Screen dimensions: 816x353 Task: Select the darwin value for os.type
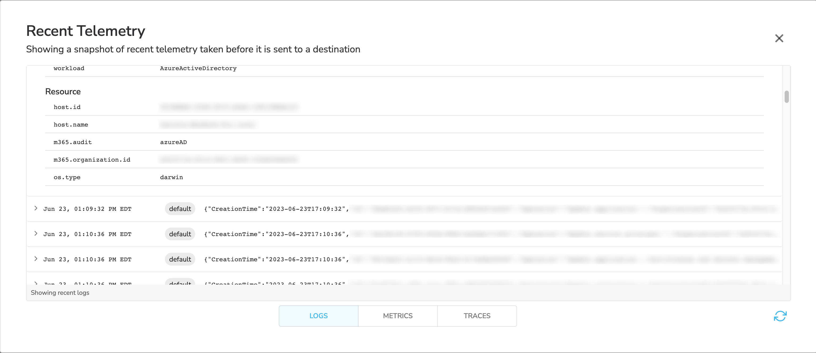(171, 177)
